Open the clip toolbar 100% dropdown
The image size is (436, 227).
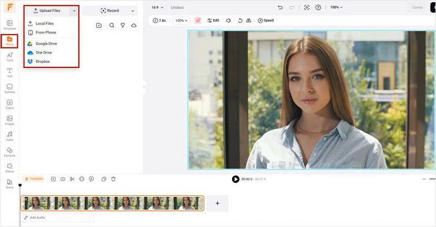coord(181,21)
